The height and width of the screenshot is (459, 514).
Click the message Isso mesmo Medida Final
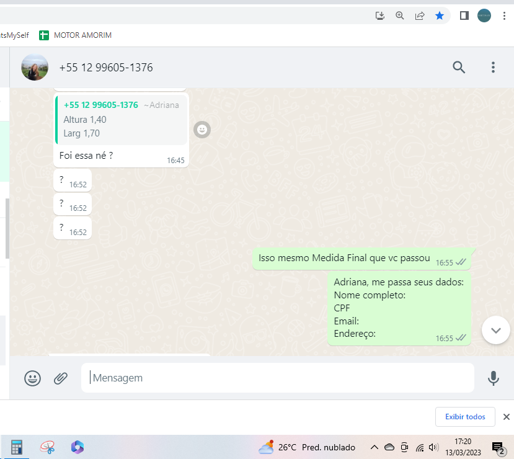tap(361, 259)
